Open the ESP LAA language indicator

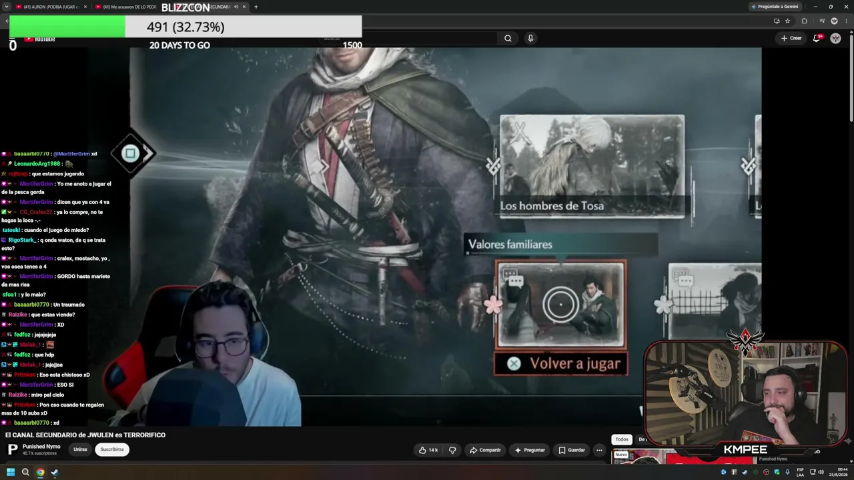tap(800, 472)
